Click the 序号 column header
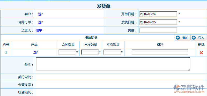207x96 pixels. point(6,45)
